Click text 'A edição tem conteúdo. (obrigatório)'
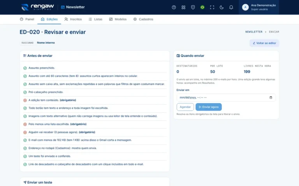 pyautogui.click(x=52, y=100)
